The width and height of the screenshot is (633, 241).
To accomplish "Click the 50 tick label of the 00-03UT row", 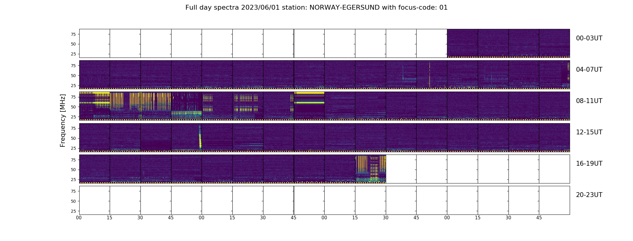I will coord(73,44).
